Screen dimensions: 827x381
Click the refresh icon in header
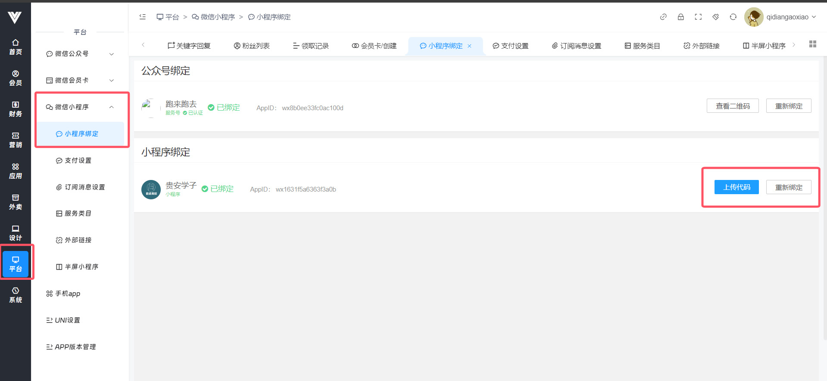[x=733, y=17]
